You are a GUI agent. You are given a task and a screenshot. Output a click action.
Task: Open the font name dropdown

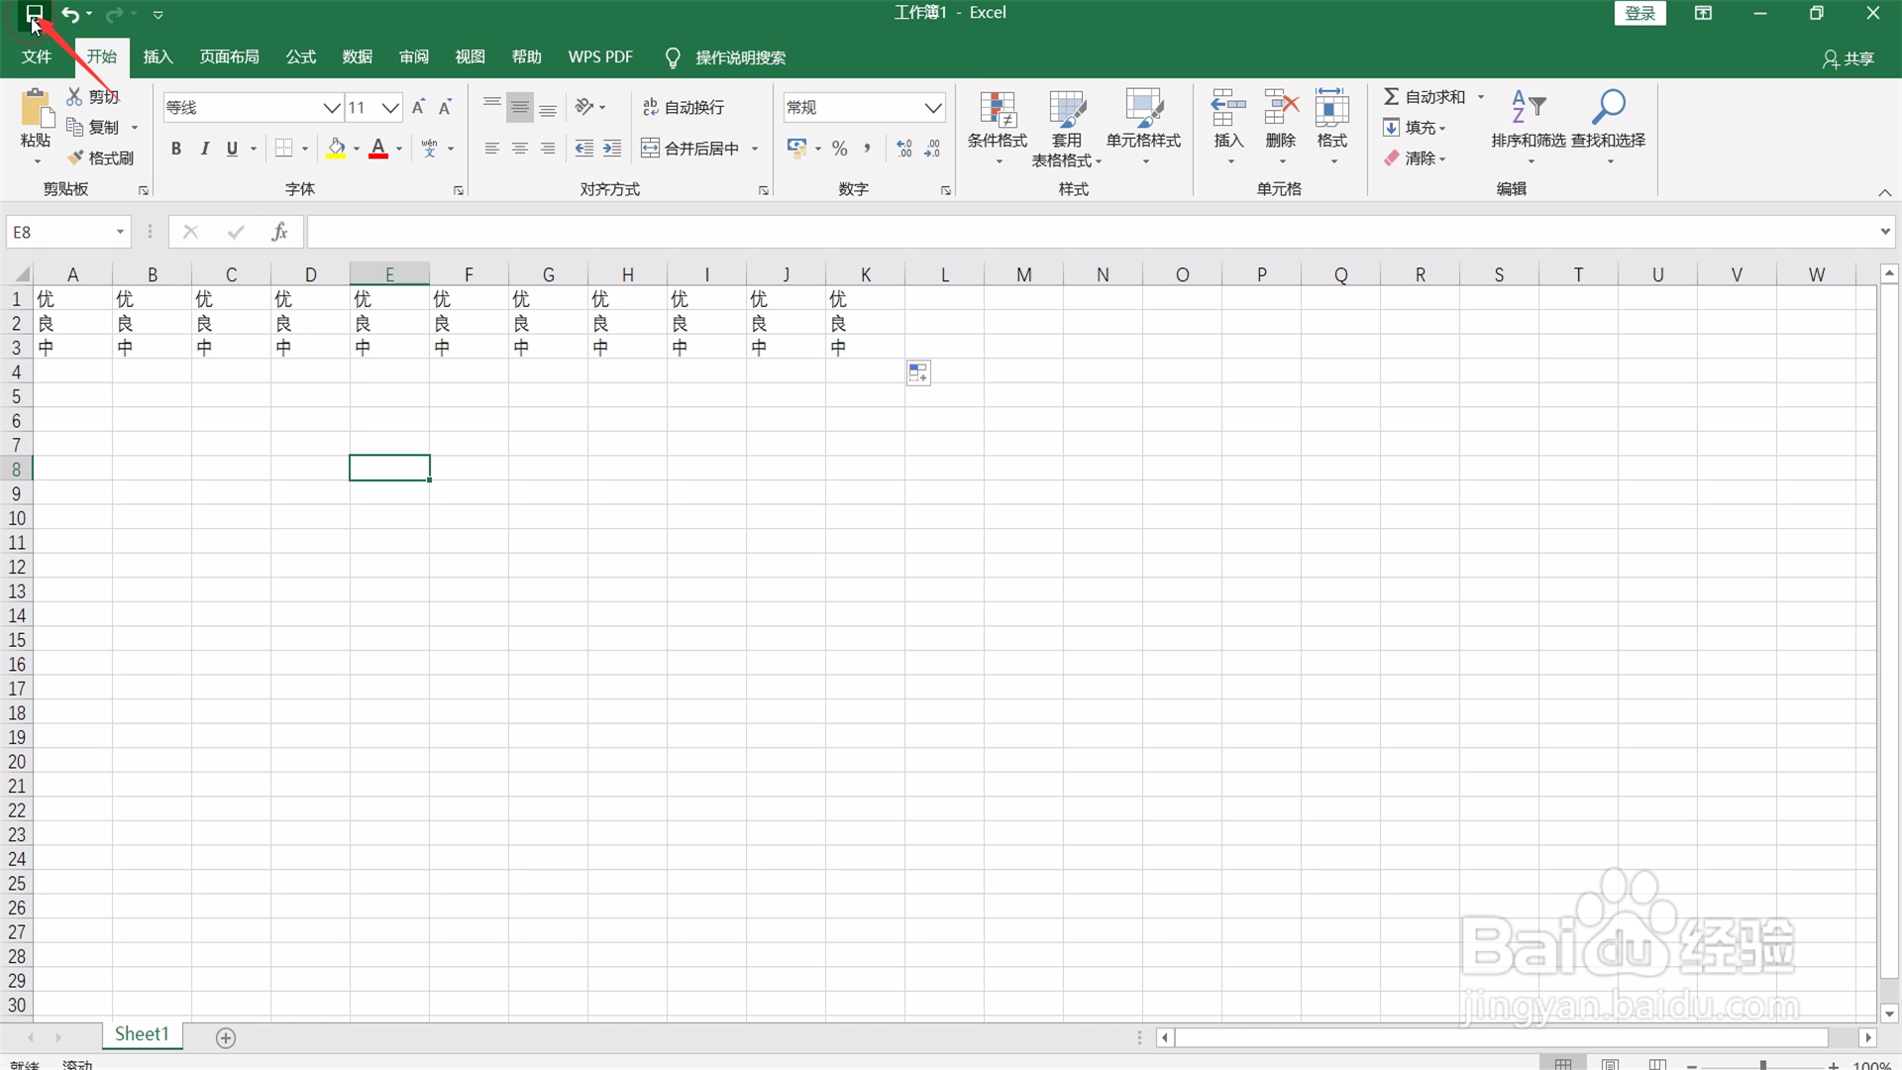[332, 107]
